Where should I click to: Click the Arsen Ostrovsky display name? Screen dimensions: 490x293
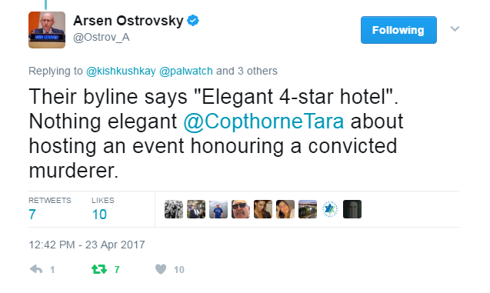point(128,21)
